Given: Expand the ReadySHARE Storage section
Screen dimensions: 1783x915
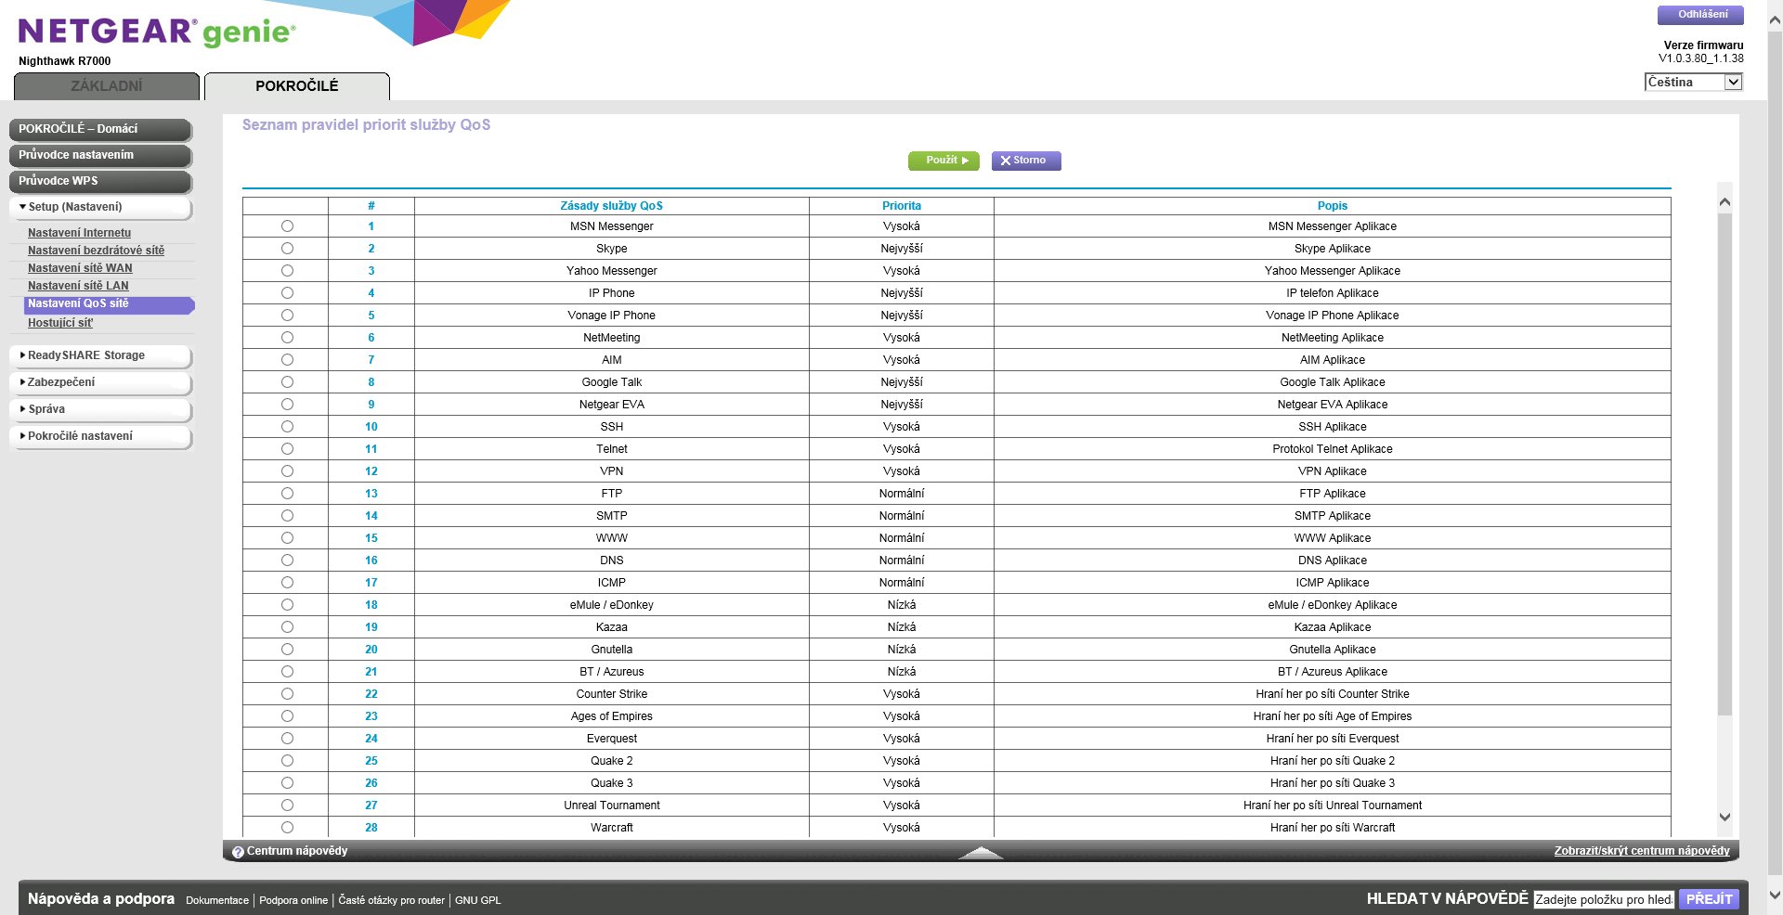Looking at the screenshot, I should click(x=101, y=355).
